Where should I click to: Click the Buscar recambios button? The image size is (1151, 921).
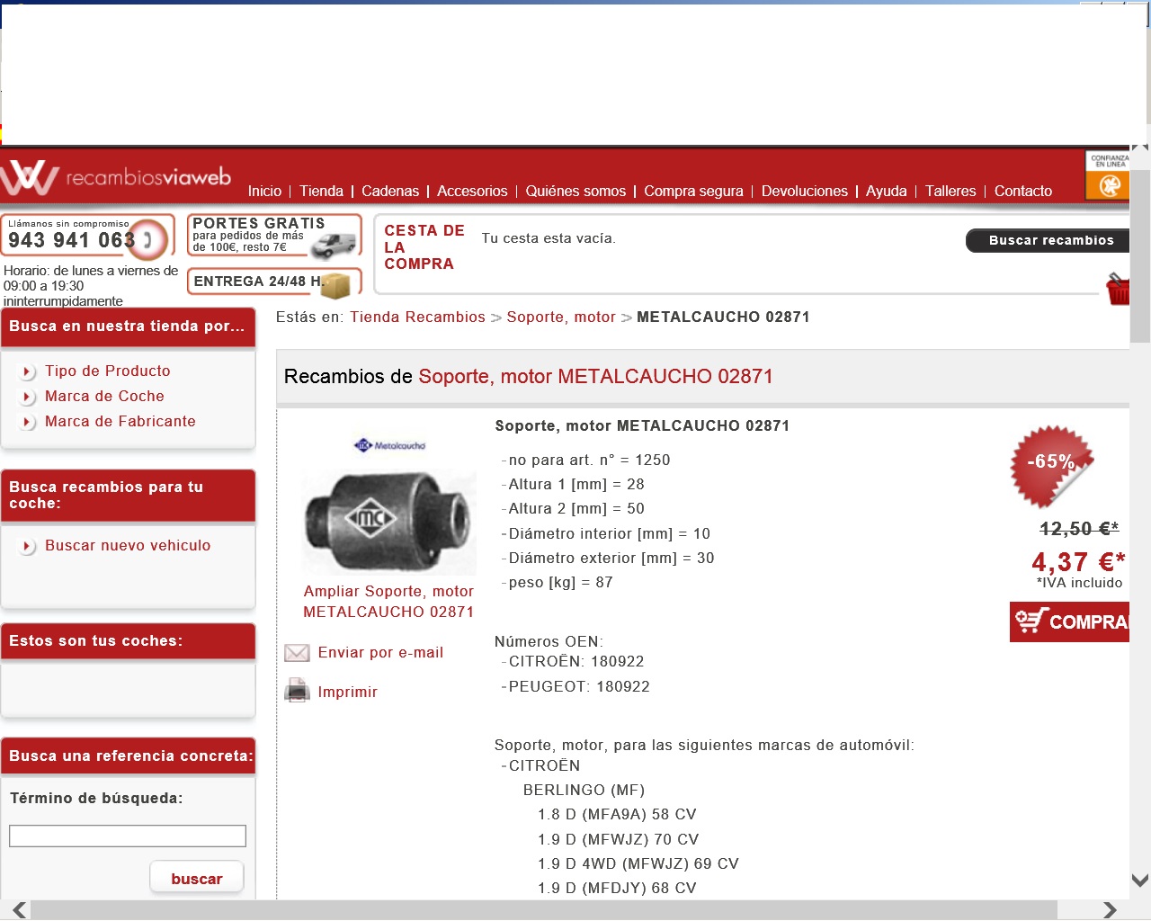pyautogui.click(x=1048, y=240)
